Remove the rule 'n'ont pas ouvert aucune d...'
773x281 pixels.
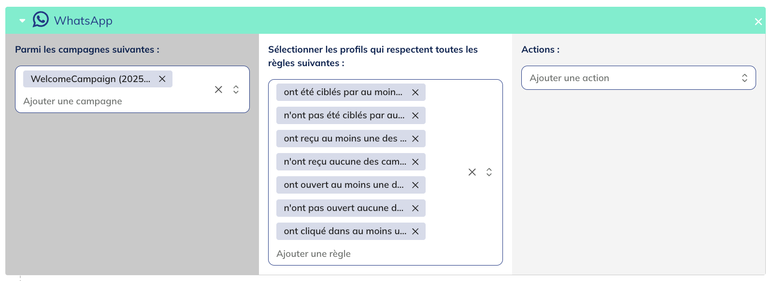tap(415, 208)
